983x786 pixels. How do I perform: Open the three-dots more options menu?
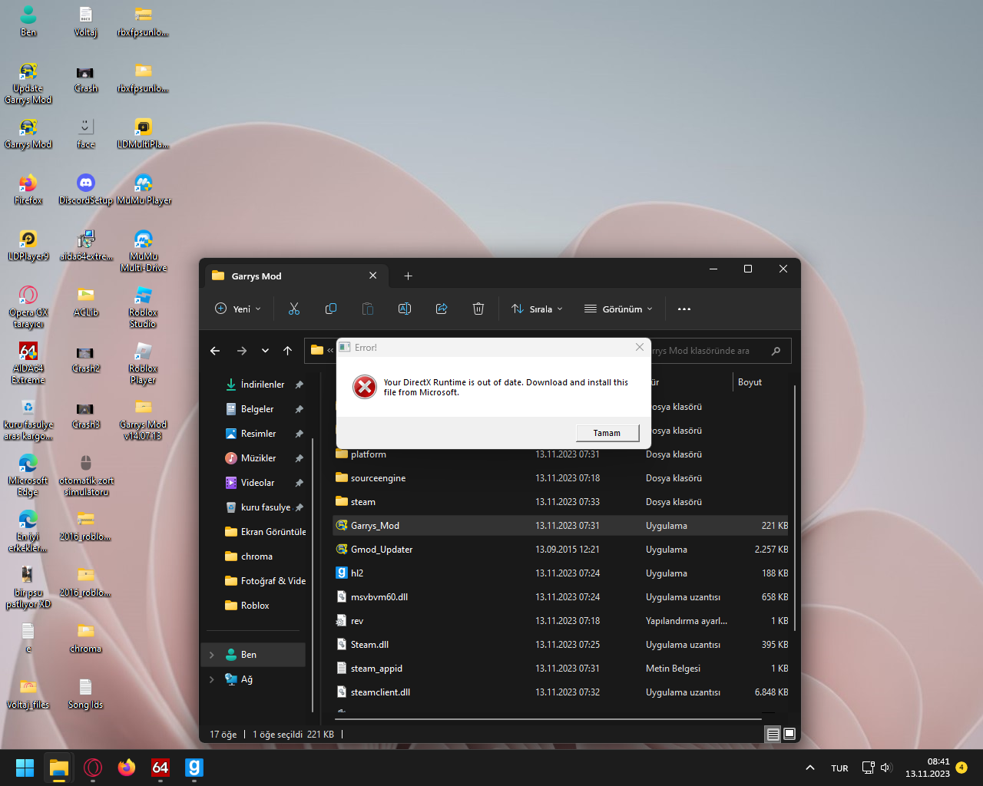coord(684,309)
